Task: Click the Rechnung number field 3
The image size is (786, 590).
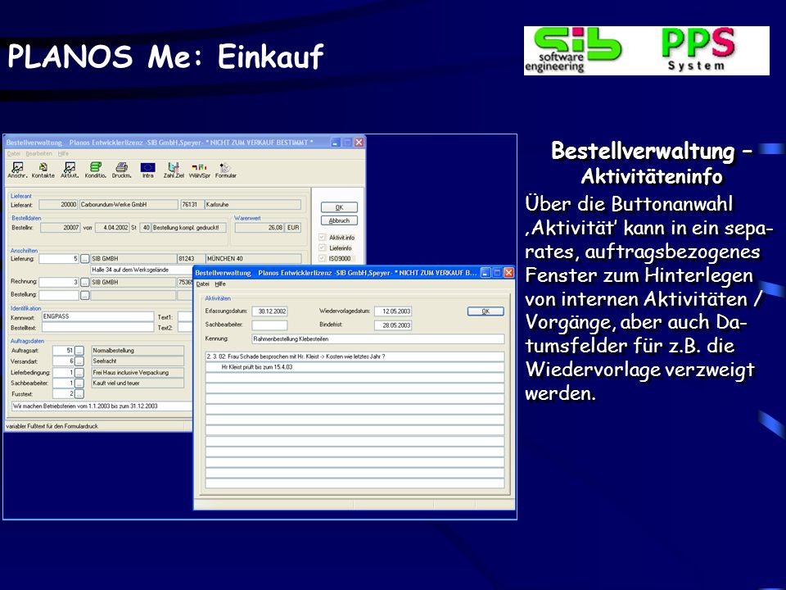Action: pos(59,283)
